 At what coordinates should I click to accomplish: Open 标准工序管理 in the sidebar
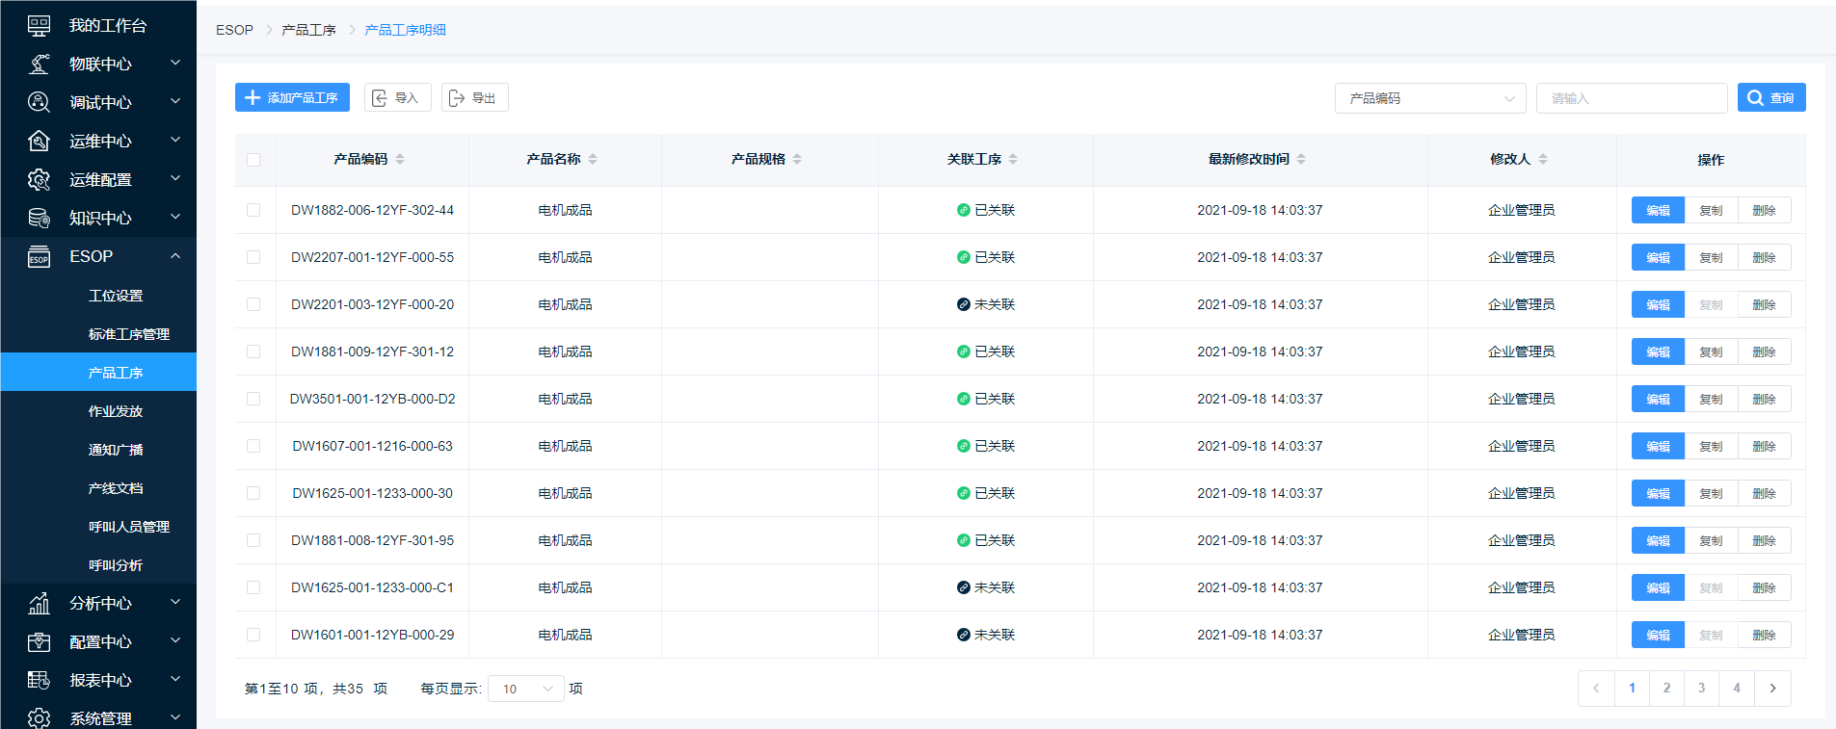click(128, 334)
